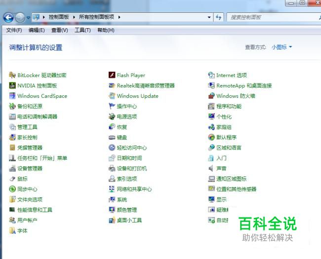
Task: Click the 备份和还原 icon
Action: click(x=12, y=106)
